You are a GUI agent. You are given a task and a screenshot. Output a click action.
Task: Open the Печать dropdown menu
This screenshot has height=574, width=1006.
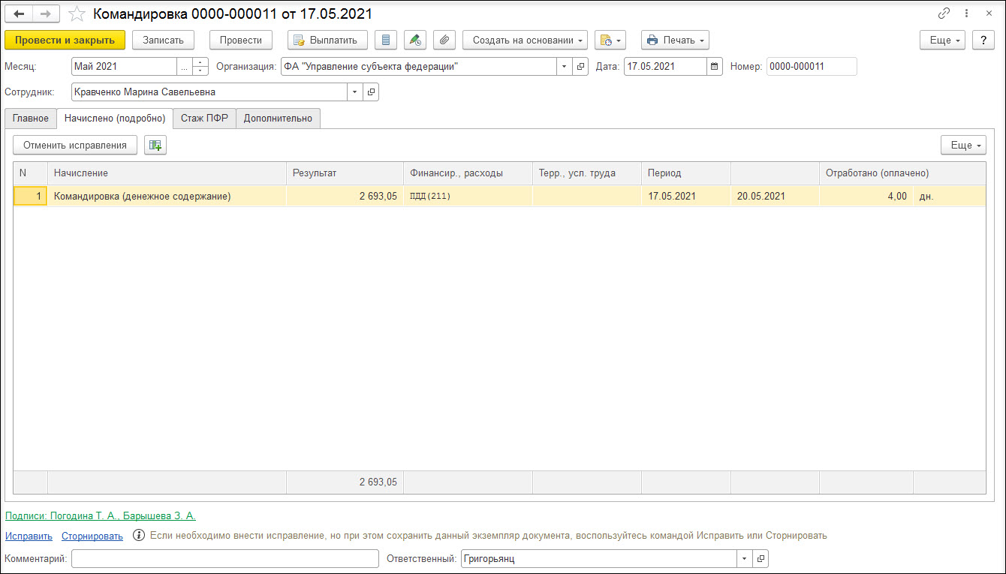675,40
